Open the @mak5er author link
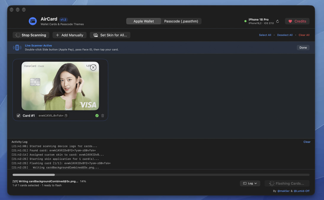This screenshot has height=200, width=324. tap(283, 191)
